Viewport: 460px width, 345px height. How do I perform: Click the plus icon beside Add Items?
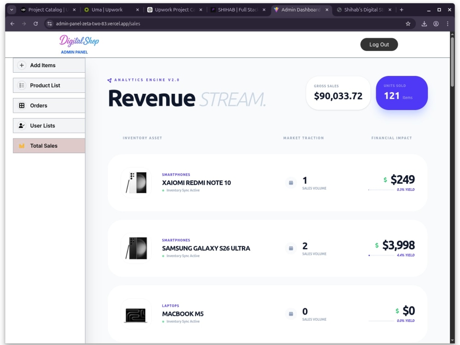[22, 65]
